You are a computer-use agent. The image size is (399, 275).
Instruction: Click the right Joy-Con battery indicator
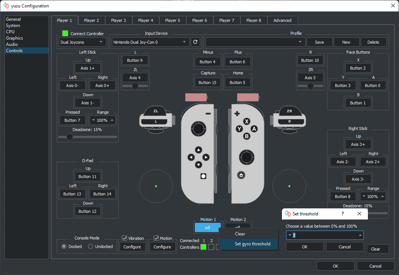tap(248, 97)
